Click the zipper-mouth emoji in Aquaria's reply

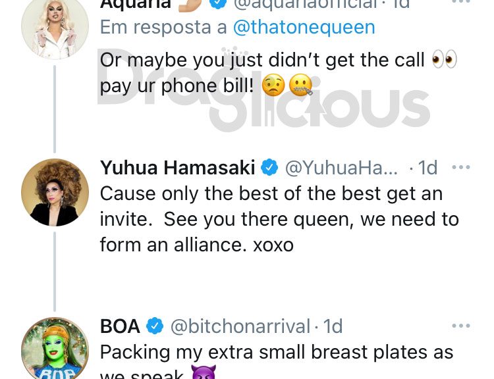(x=300, y=85)
